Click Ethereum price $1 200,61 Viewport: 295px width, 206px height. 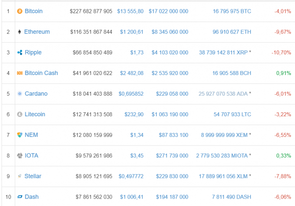pyautogui.click(x=132, y=32)
